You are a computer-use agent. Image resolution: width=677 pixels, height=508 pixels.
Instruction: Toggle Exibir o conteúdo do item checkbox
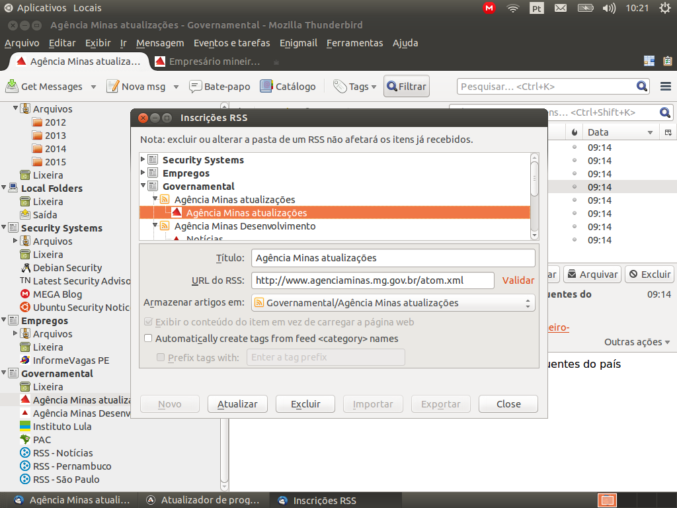pos(148,322)
